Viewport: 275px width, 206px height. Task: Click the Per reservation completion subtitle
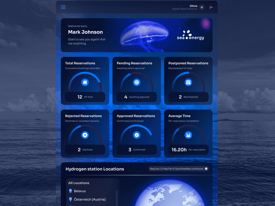pos(184,121)
